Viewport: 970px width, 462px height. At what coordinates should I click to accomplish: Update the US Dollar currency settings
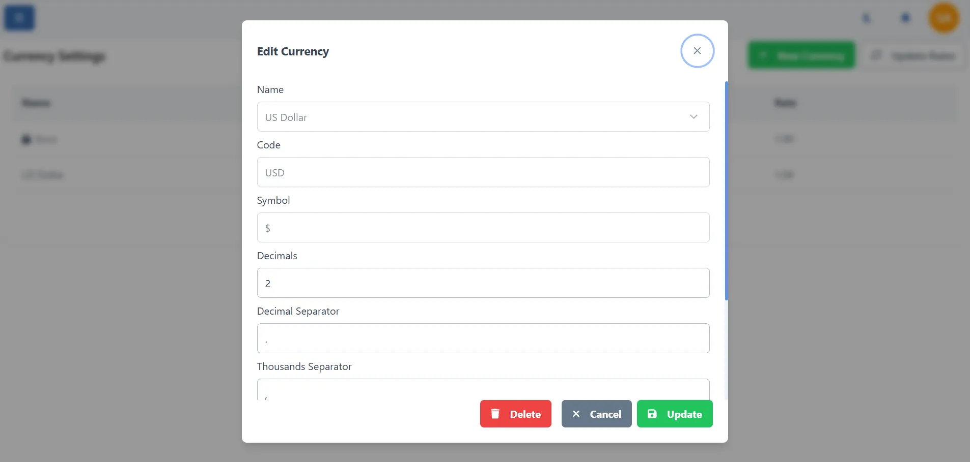(x=675, y=414)
